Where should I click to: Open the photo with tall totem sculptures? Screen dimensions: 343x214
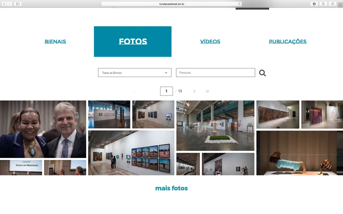pyautogui.click(x=109, y=114)
